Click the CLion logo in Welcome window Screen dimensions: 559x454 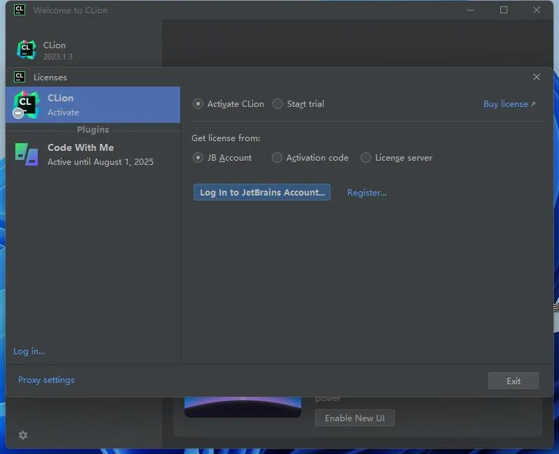[27, 50]
